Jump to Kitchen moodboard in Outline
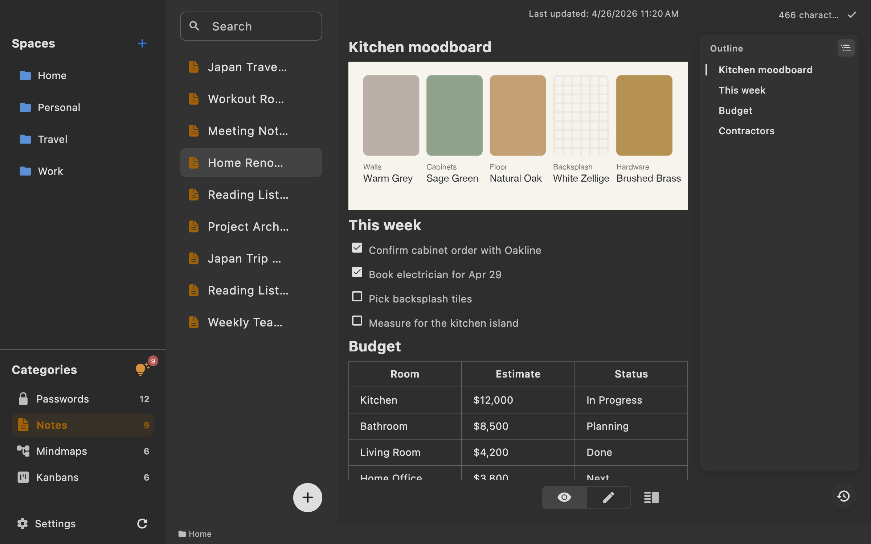This screenshot has width=871, height=544. tap(765, 70)
